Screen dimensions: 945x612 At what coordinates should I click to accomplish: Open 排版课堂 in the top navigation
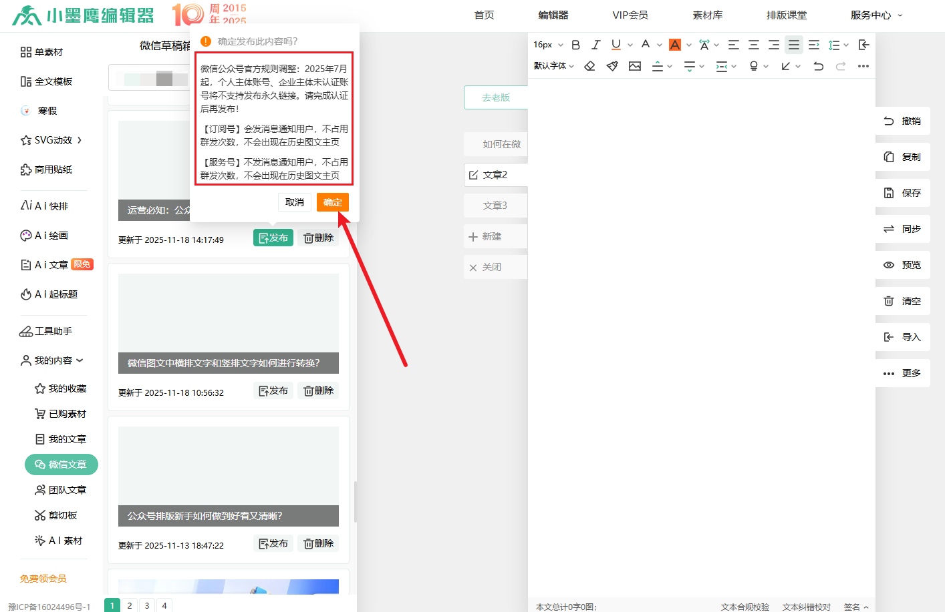(787, 15)
